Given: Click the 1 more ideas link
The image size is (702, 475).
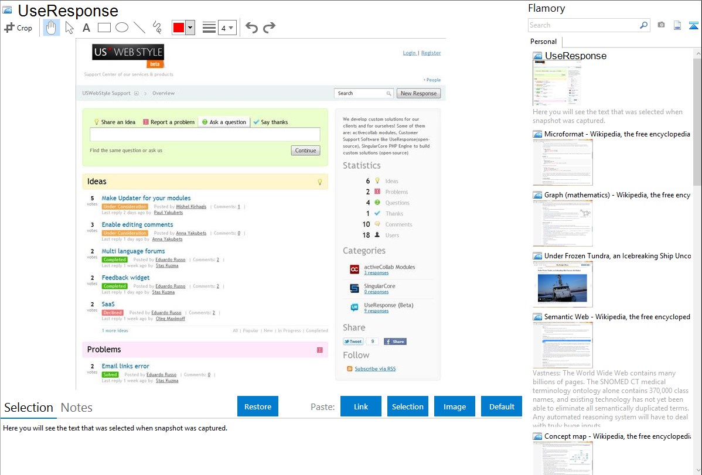Looking at the screenshot, I should pyautogui.click(x=115, y=330).
